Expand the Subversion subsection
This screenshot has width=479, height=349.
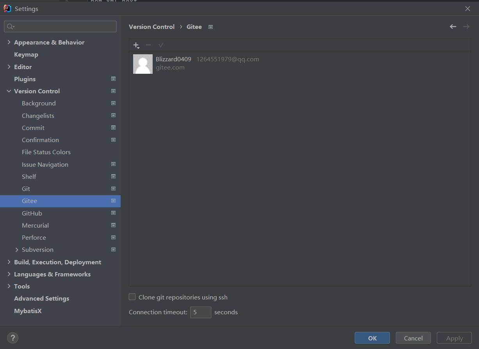click(17, 249)
